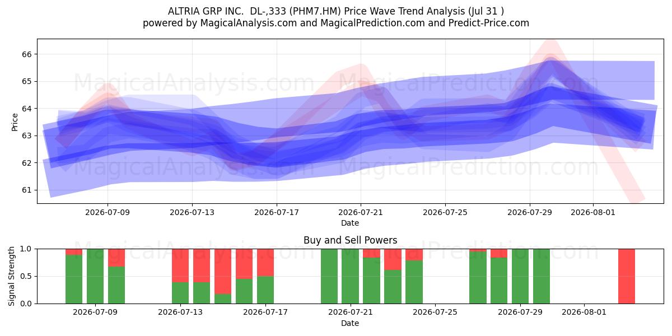Click 2026-07-29 under the price wave chart

pyautogui.click(x=530, y=212)
